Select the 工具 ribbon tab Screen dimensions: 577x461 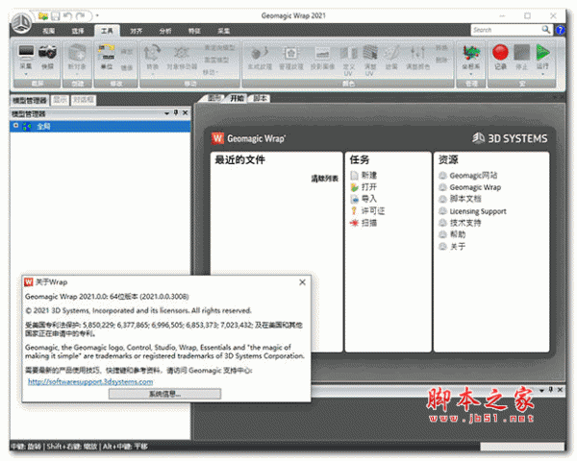(x=107, y=32)
